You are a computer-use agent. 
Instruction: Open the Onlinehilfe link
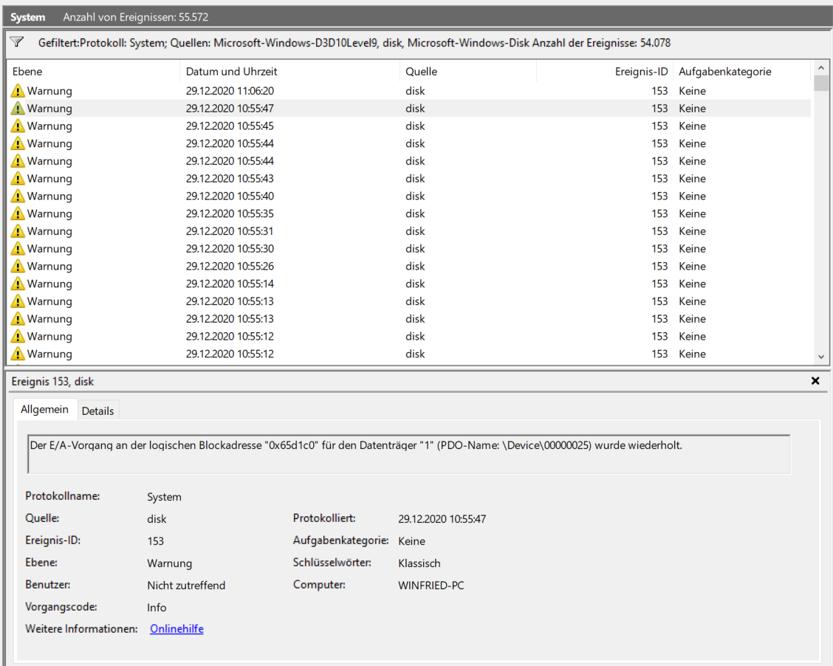point(176,628)
